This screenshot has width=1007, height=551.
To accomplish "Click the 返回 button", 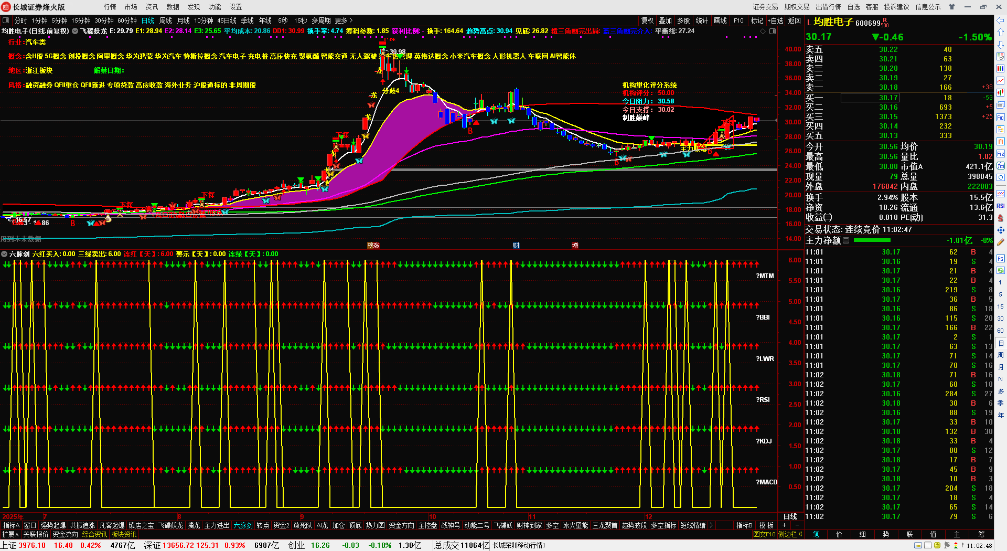I will pyautogui.click(x=795, y=20).
